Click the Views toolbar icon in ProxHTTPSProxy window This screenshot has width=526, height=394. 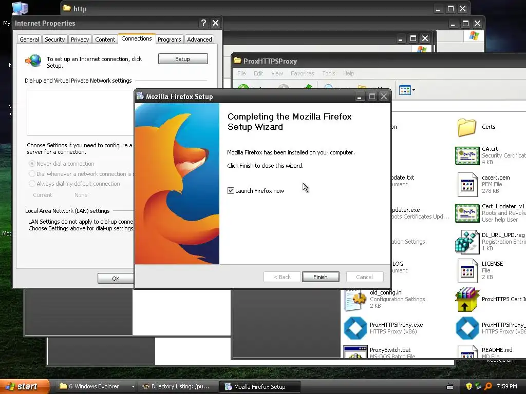pyautogui.click(x=405, y=90)
